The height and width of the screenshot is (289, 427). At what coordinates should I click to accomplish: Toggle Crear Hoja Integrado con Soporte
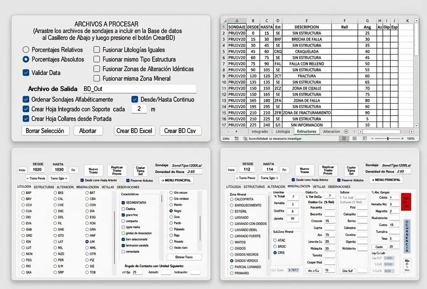coord(26,109)
